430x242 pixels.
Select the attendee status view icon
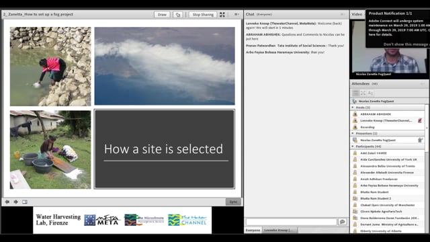point(370,93)
